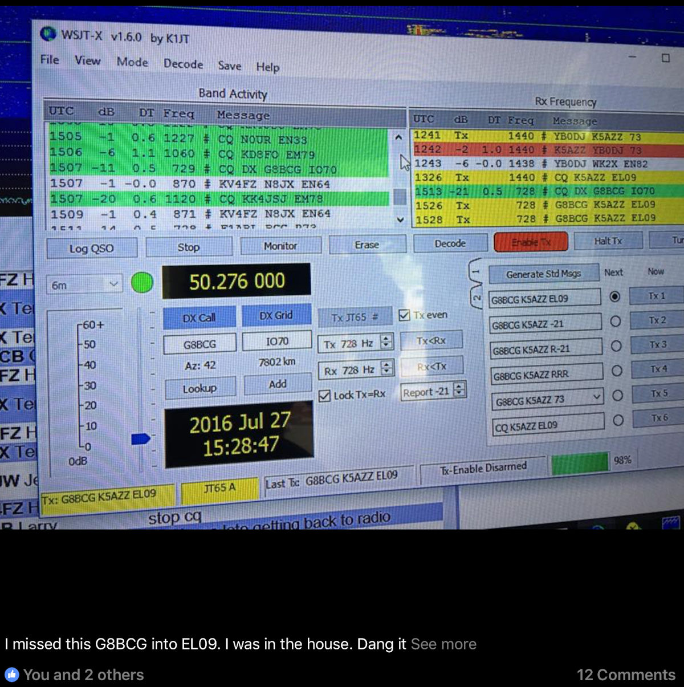This screenshot has width=684, height=687.
Task: Click the Add button
Action: tap(278, 384)
